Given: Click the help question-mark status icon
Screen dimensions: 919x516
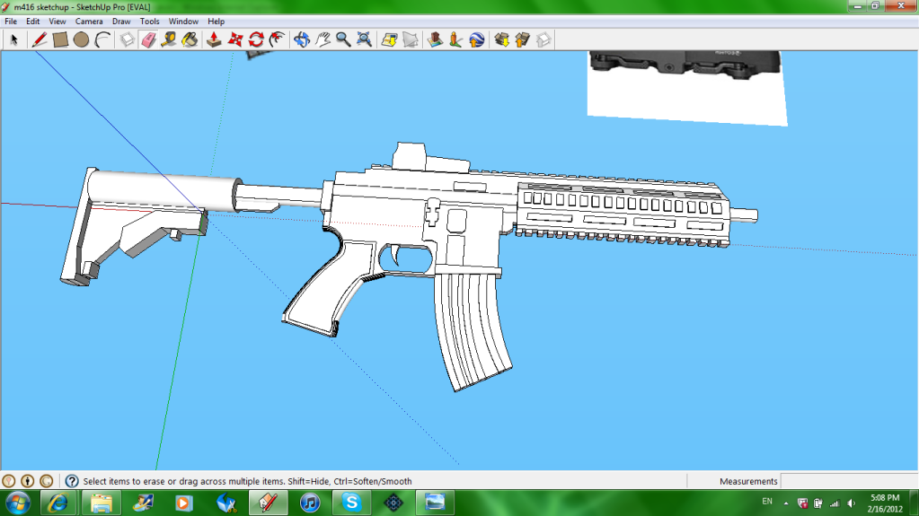Looking at the screenshot, I should pos(72,481).
